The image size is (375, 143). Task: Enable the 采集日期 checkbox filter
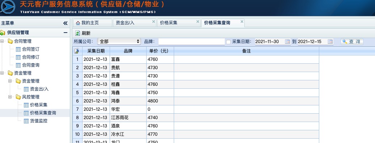pos(228,42)
